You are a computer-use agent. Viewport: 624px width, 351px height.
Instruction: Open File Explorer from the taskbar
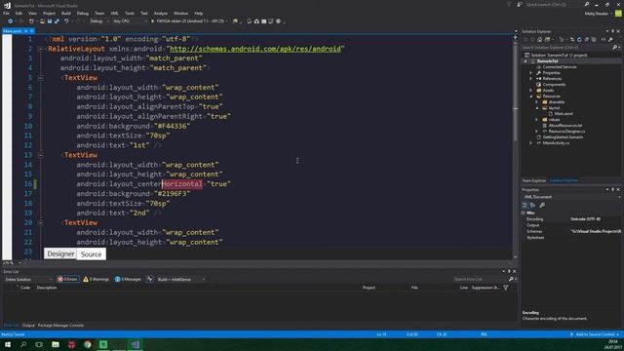pos(56,344)
